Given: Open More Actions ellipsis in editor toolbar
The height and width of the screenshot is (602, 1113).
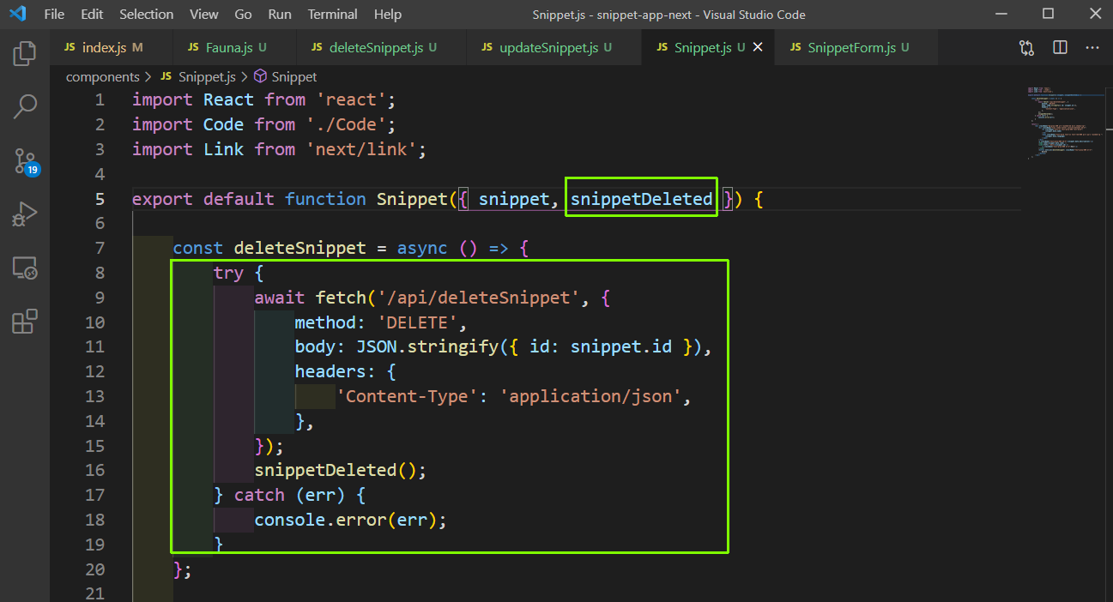Looking at the screenshot, I should pos(1092,48).
